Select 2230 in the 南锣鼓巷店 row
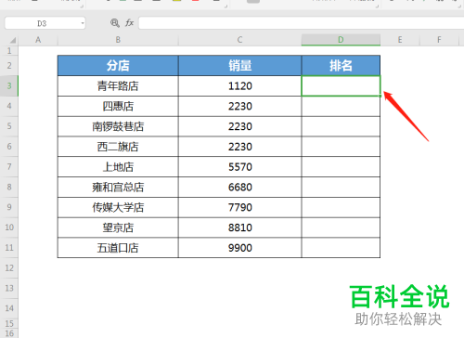Viewport: 464px width, 338px height. (239, 126)
